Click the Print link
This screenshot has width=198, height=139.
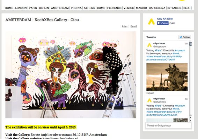pyautogui.click(x=125, y=26)
